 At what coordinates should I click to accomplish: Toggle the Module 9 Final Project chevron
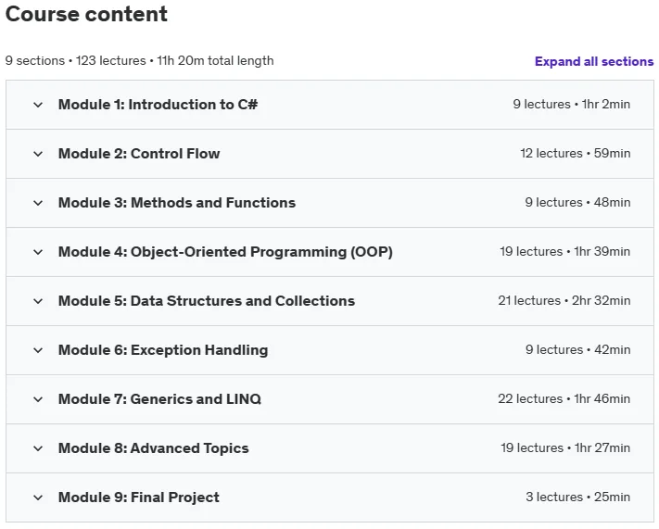pos(38,498)
